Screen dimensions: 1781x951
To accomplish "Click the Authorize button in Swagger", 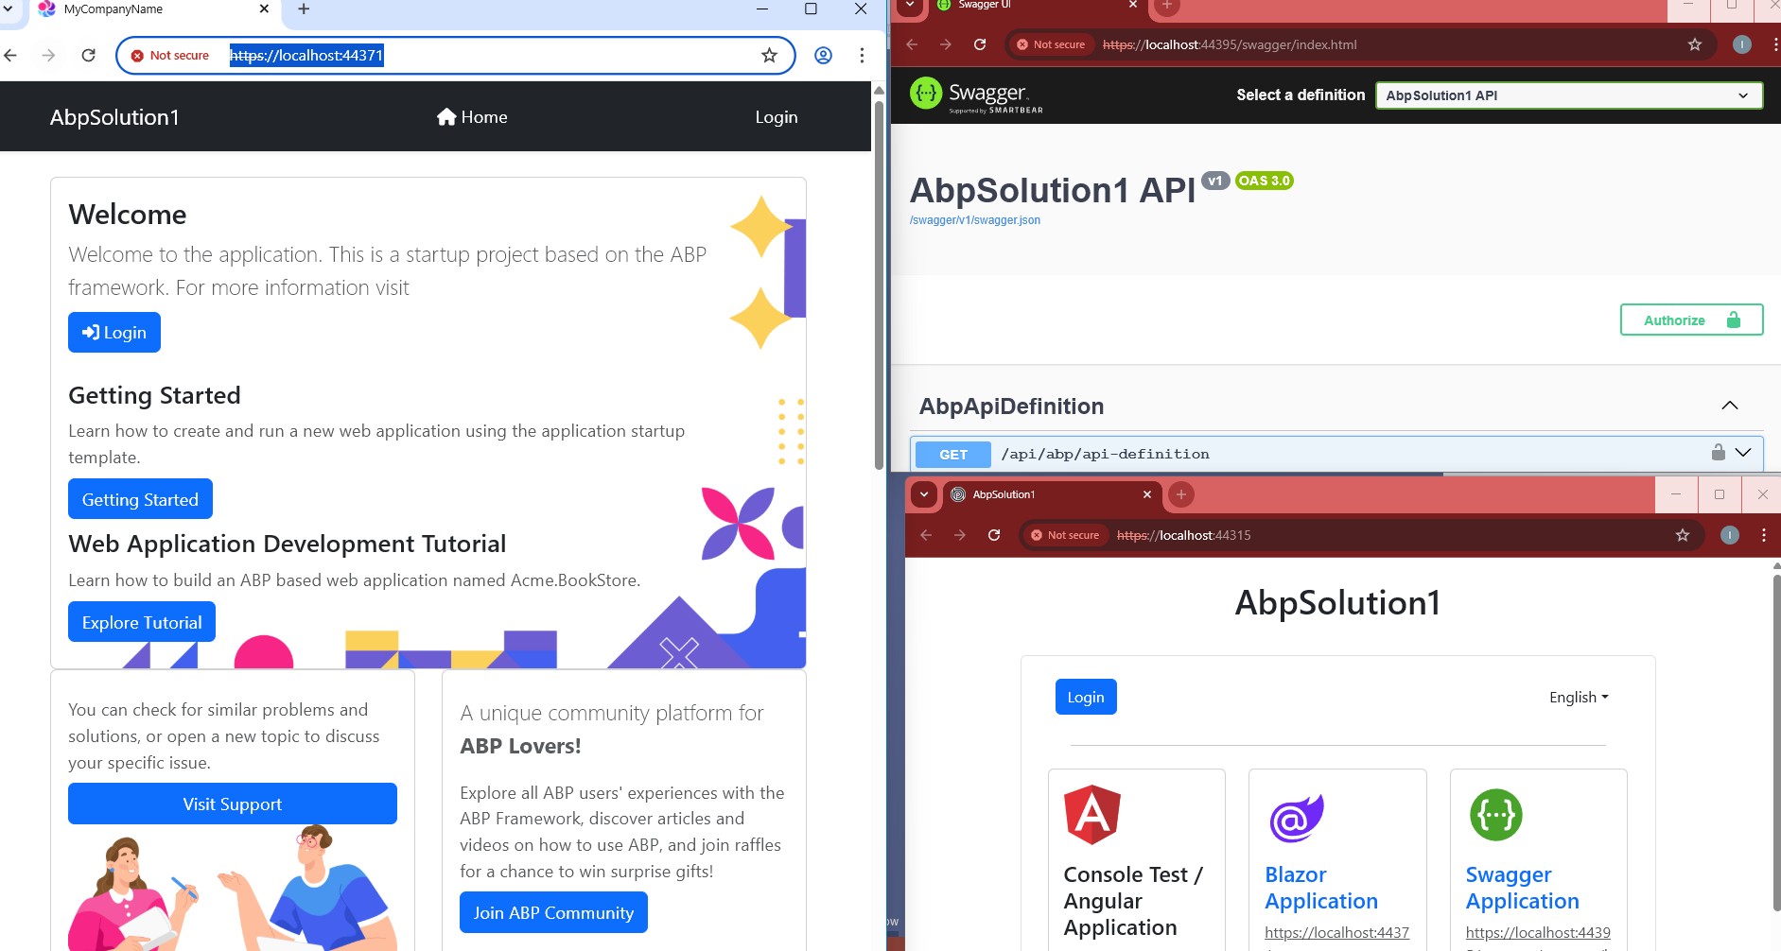I will click(x=1691, y=320).
